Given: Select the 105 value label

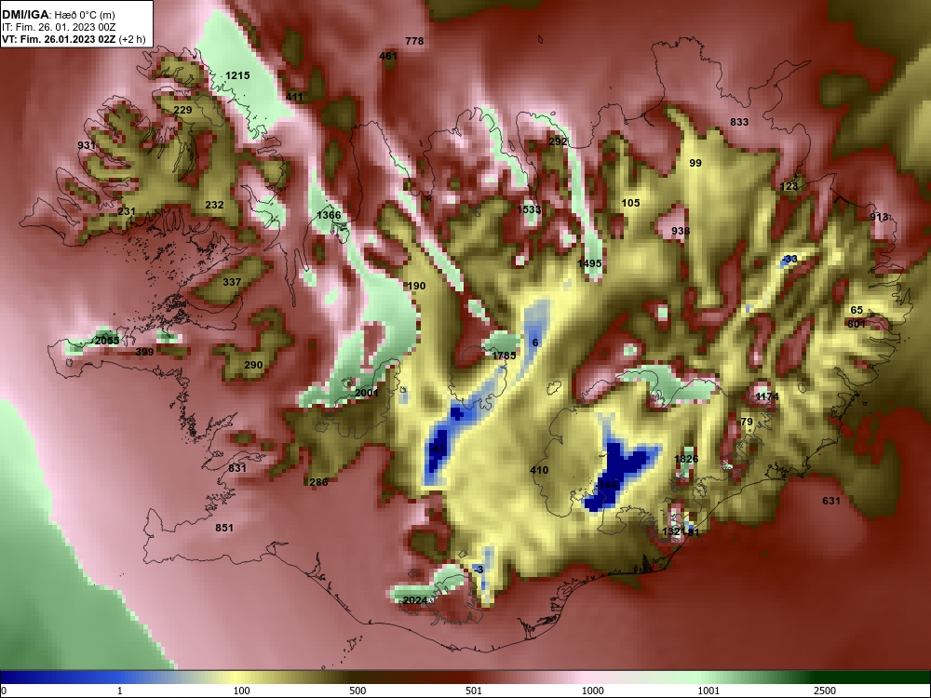Looking at the screenshot, I should pyautogui.click(x=630, y=203).
